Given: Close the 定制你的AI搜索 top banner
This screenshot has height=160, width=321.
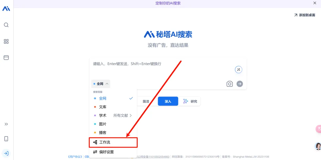Looking at the screenshot, I should pos(315,3).
